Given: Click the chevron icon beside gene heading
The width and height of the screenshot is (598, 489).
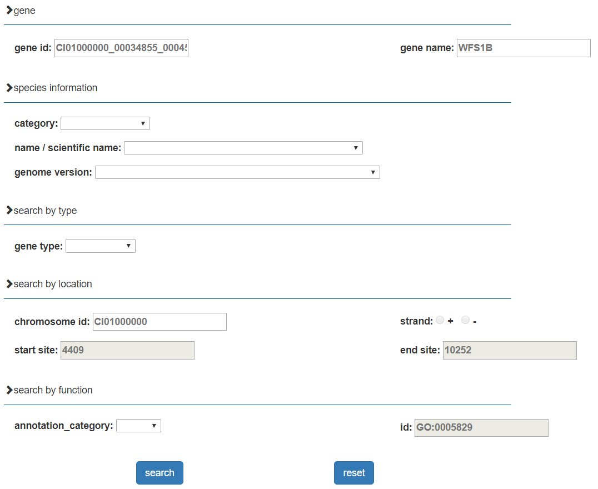Looking at the screenshot, I should pyautogui.click(x=9, y=11).
